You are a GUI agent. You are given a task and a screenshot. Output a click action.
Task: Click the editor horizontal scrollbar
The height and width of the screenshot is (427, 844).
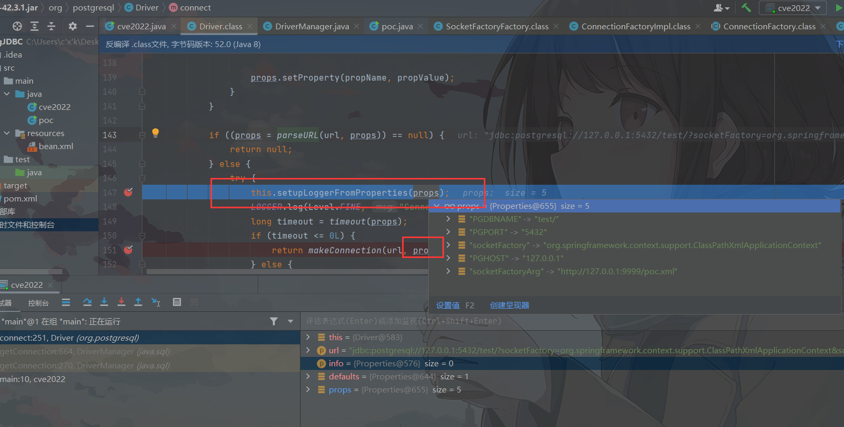coord(287,272)
